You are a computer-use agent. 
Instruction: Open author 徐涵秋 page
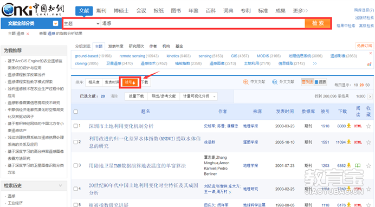pyautogui.click(x=210, y=142)
